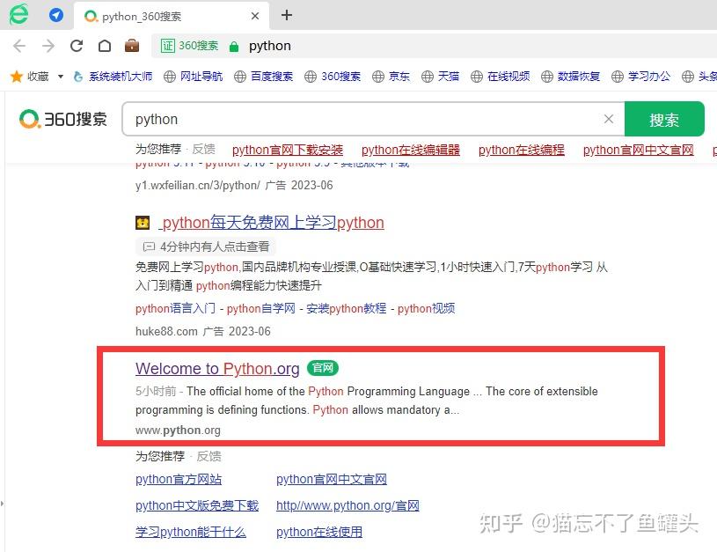Open python视频 sublink
Viewport: 717px width, 552px height.
(426, 308)
